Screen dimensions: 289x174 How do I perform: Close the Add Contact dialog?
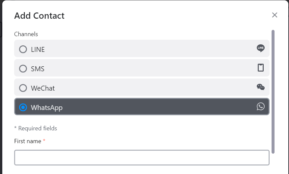275,15
